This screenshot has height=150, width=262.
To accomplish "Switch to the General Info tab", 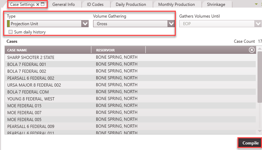I will [63, 4].
